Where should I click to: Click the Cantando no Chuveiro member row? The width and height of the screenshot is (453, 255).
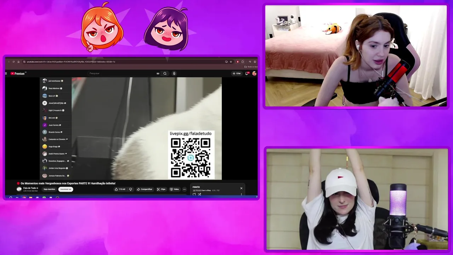[x=56, y=139]
